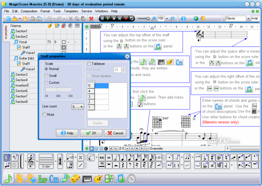Open the web globe icon

point(196,19)
